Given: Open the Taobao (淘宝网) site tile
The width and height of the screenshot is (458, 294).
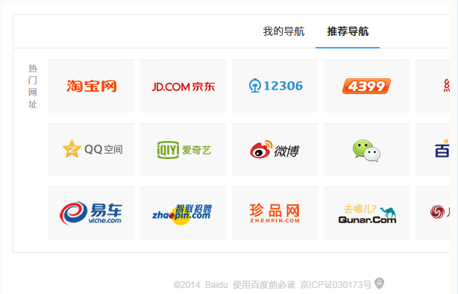Looking at the screenshot, I should tap(92, 87).
